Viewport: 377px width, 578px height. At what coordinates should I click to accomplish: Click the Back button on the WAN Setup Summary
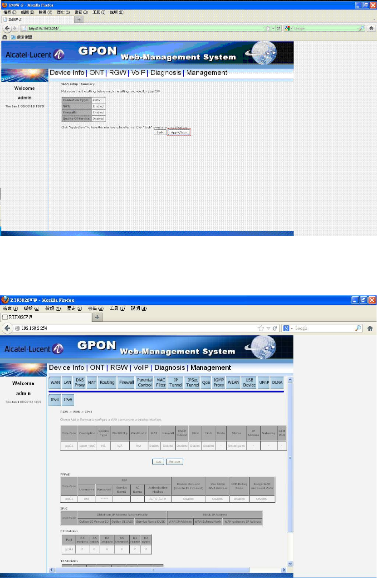[x=160, y=132]
